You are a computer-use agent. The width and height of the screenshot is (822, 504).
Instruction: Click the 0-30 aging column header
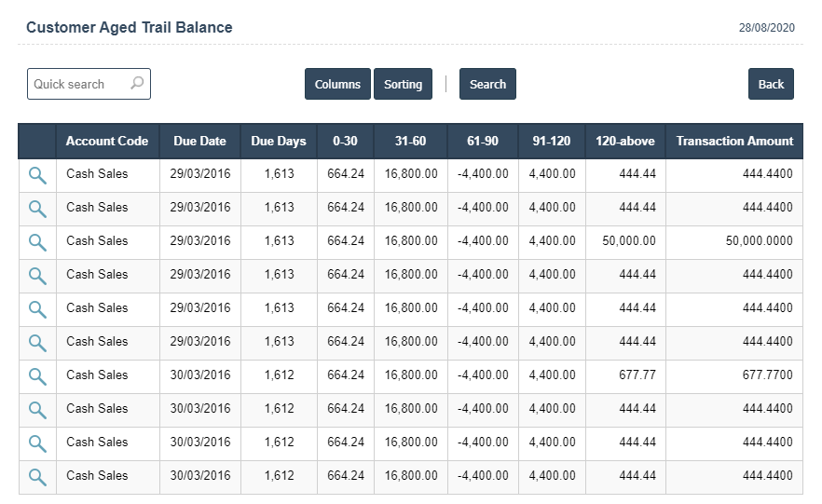346,142
